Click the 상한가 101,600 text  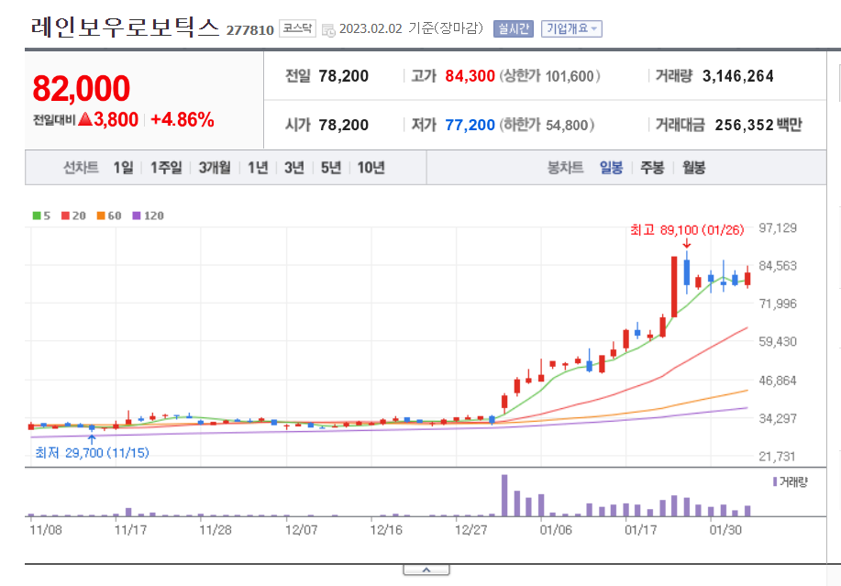[549, 76]
